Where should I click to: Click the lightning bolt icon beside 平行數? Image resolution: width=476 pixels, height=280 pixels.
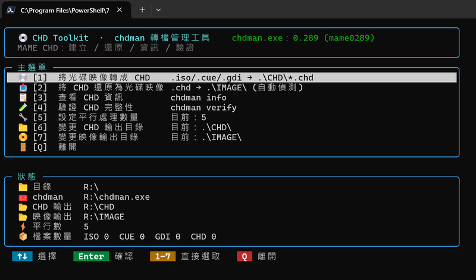click(23, 226)
